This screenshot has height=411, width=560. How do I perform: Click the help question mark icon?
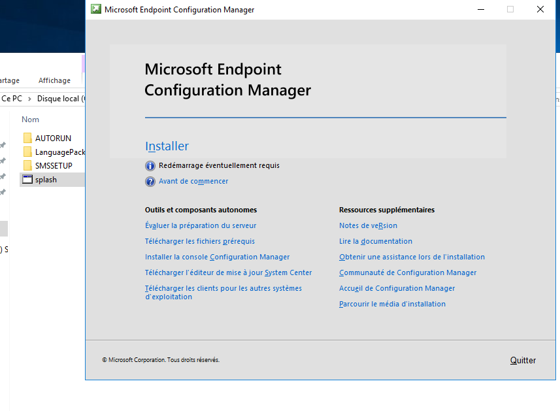[150, 182]
